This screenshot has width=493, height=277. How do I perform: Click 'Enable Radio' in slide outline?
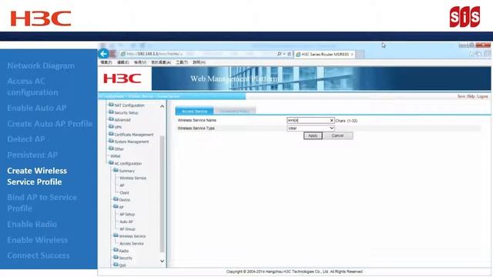coord(32,224)
